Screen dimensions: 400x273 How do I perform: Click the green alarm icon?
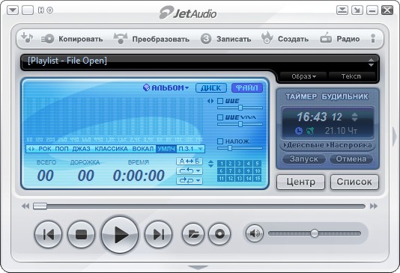(x=310, y=131)
